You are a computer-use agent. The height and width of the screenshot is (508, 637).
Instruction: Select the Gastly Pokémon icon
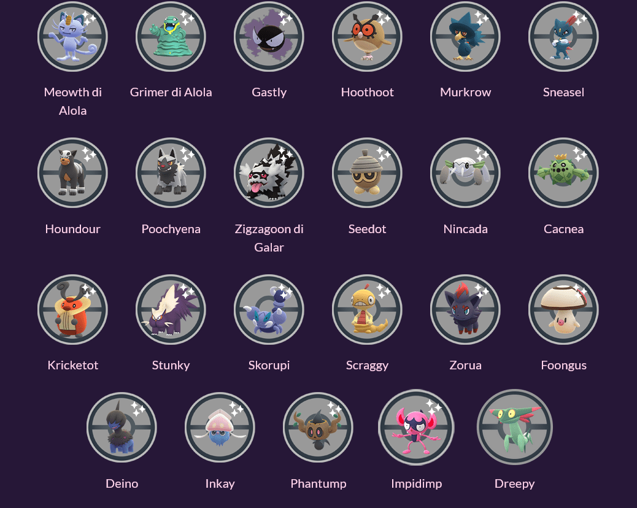click(x=269, y=37)
